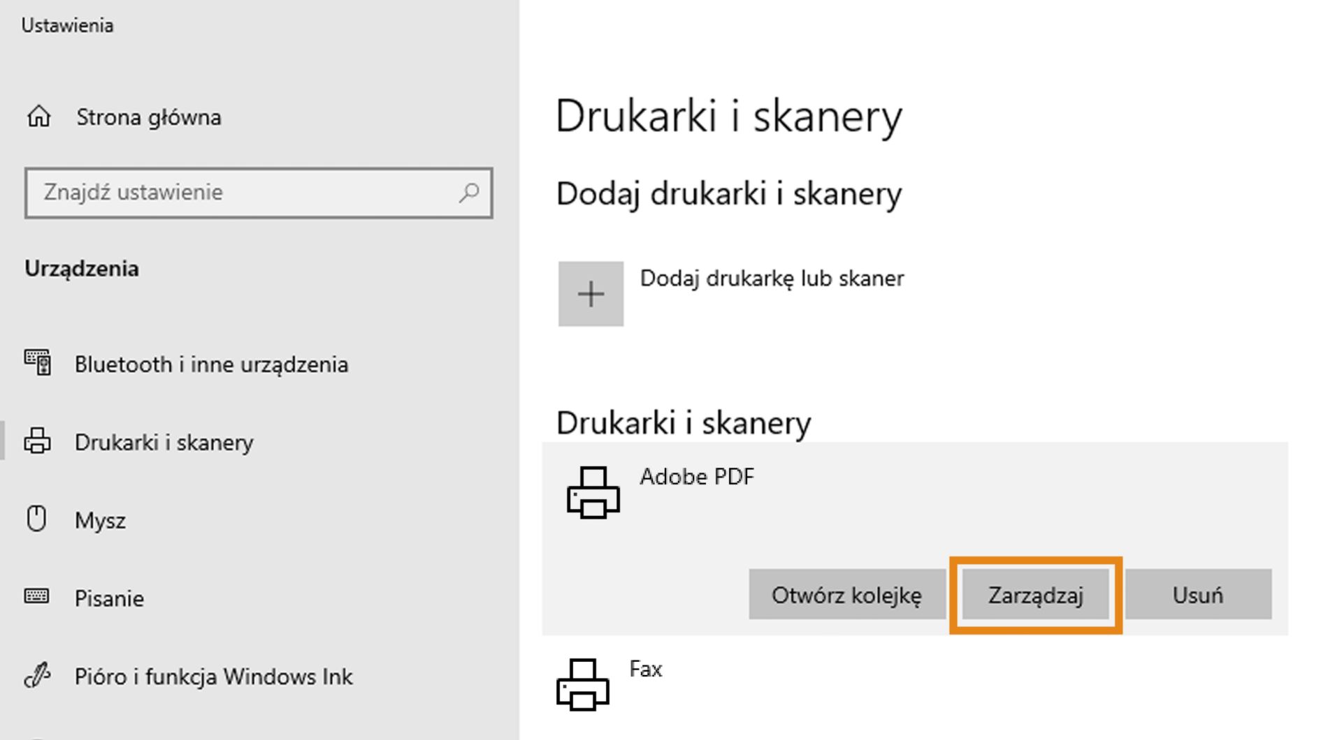Open the Drukarki i skanery settings page
The height and width of the screenshot is (740, 1342).
[x=165, y=442]
